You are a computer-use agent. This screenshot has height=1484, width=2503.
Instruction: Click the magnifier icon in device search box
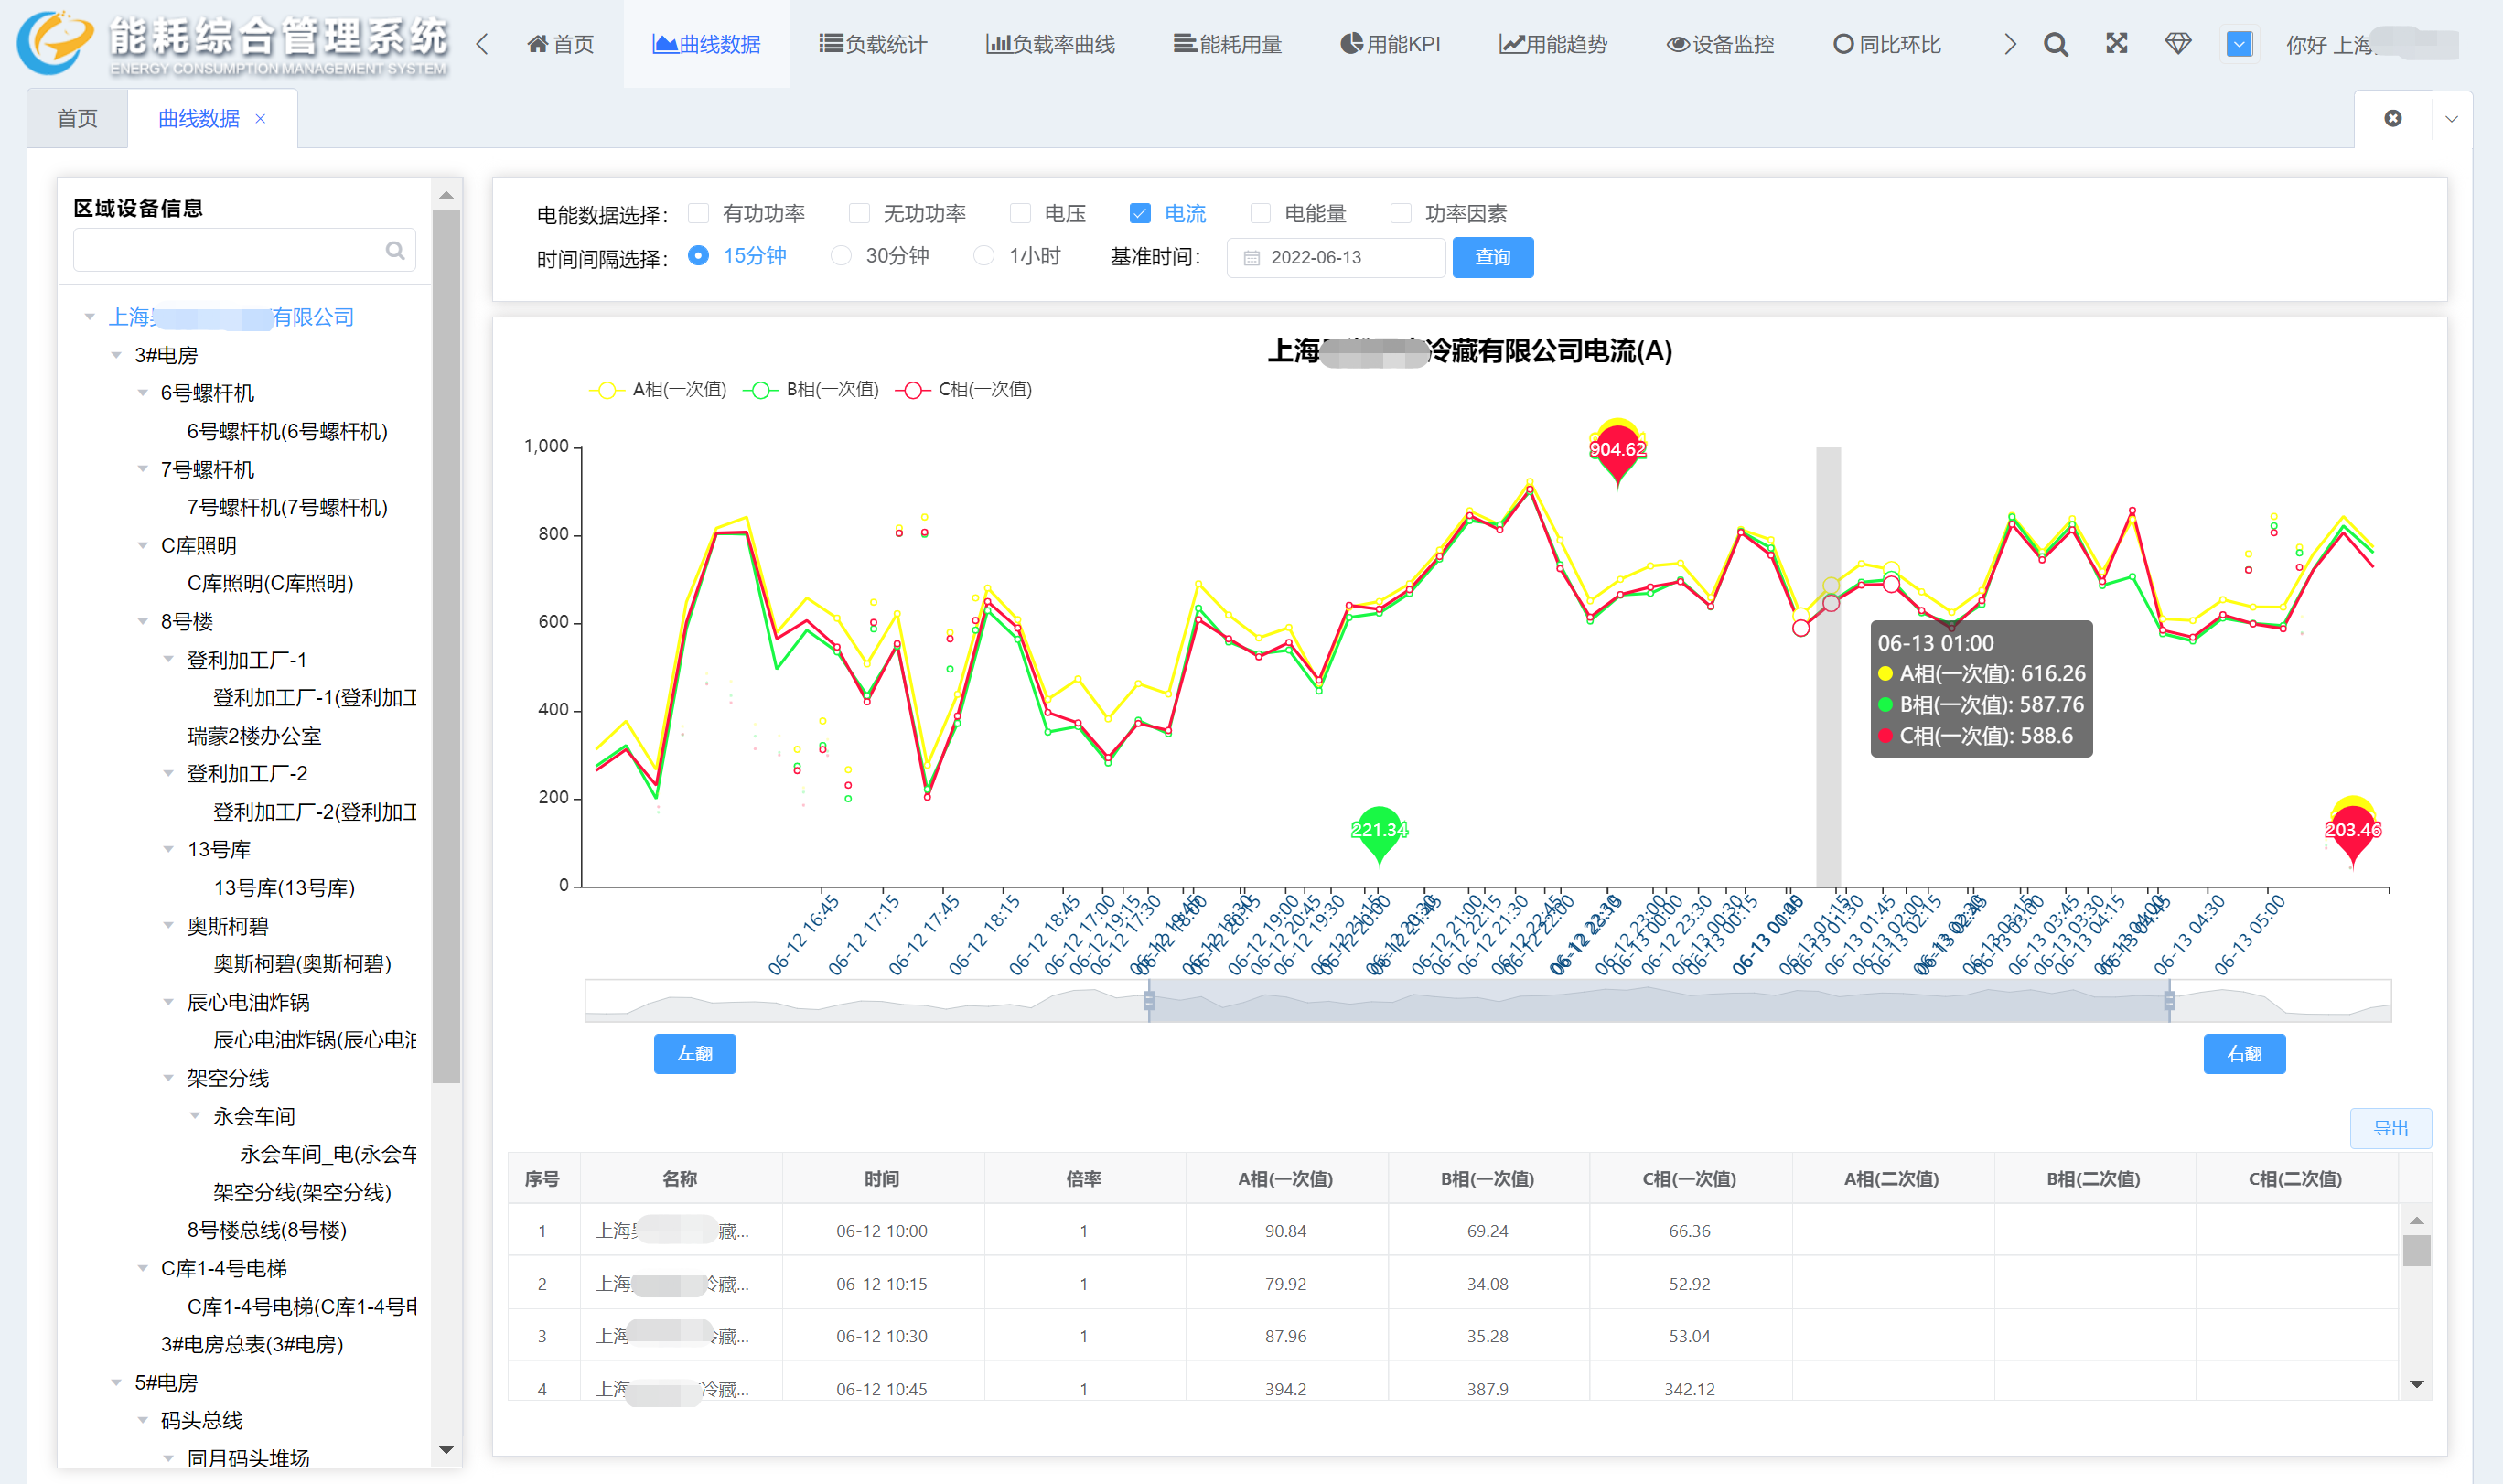point(395,250)
